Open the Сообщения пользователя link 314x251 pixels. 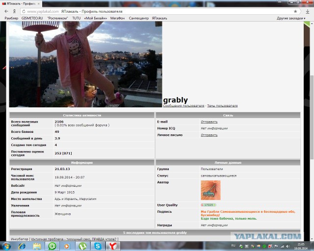pyautogui.click(x=183, y=106)
